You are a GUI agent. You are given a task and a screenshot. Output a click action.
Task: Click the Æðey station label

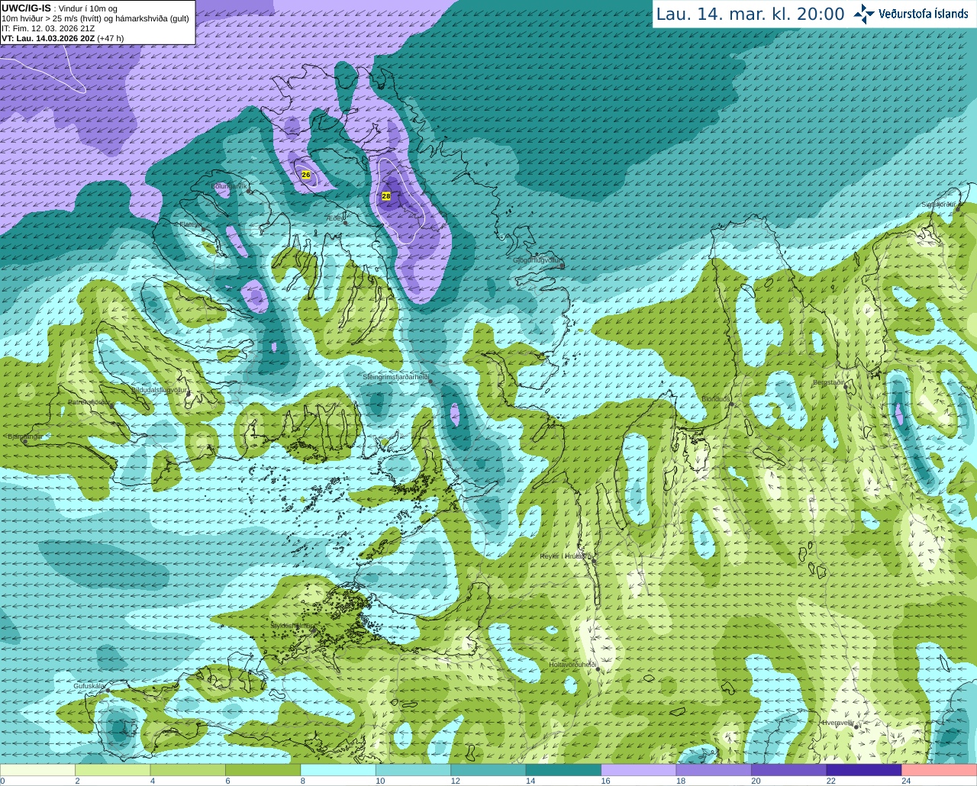pyautogui.click(x=334, y=218)
